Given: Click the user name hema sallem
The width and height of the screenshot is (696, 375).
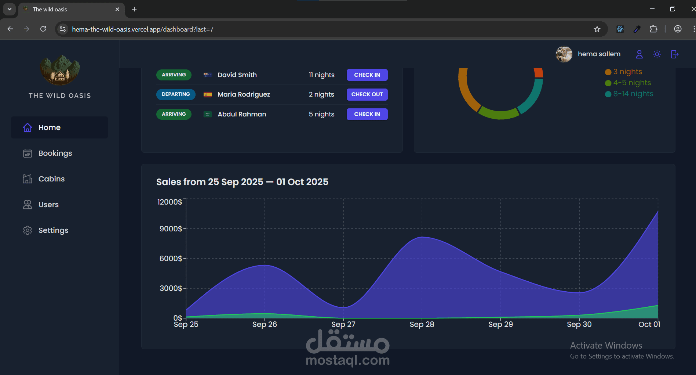Looking at the screenshot, I should [x=599, y=54].
